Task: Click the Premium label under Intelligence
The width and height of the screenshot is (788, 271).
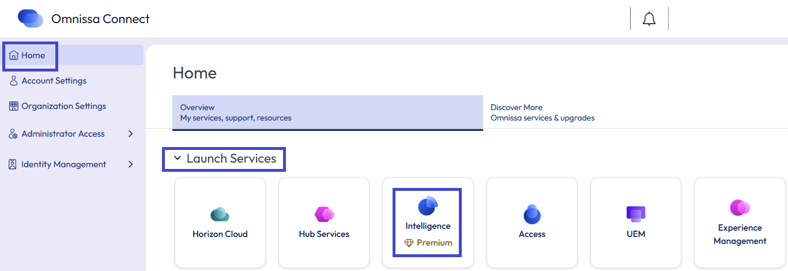Action: pyautogui.click(x=435, y=243)
